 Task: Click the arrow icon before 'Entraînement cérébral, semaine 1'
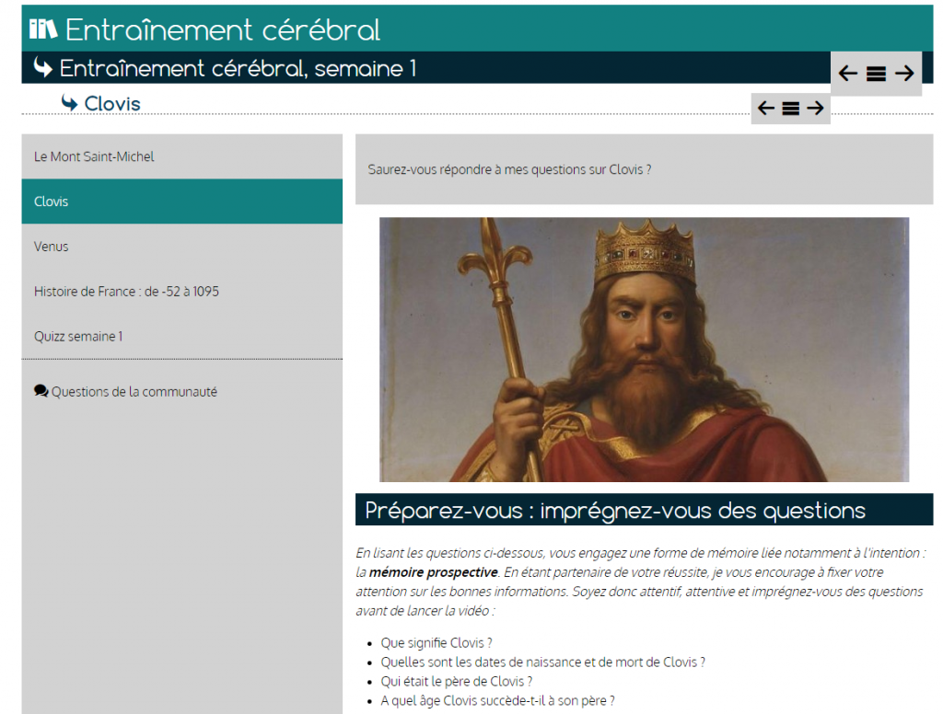pyautogui.click(x=42, y=67)
